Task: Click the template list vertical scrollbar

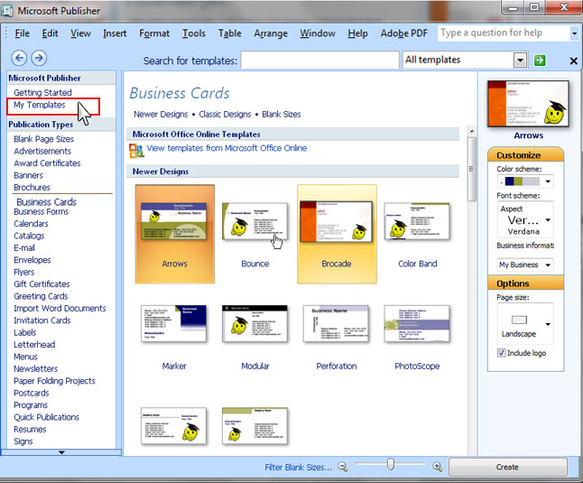Action: [x=471, y=169]
